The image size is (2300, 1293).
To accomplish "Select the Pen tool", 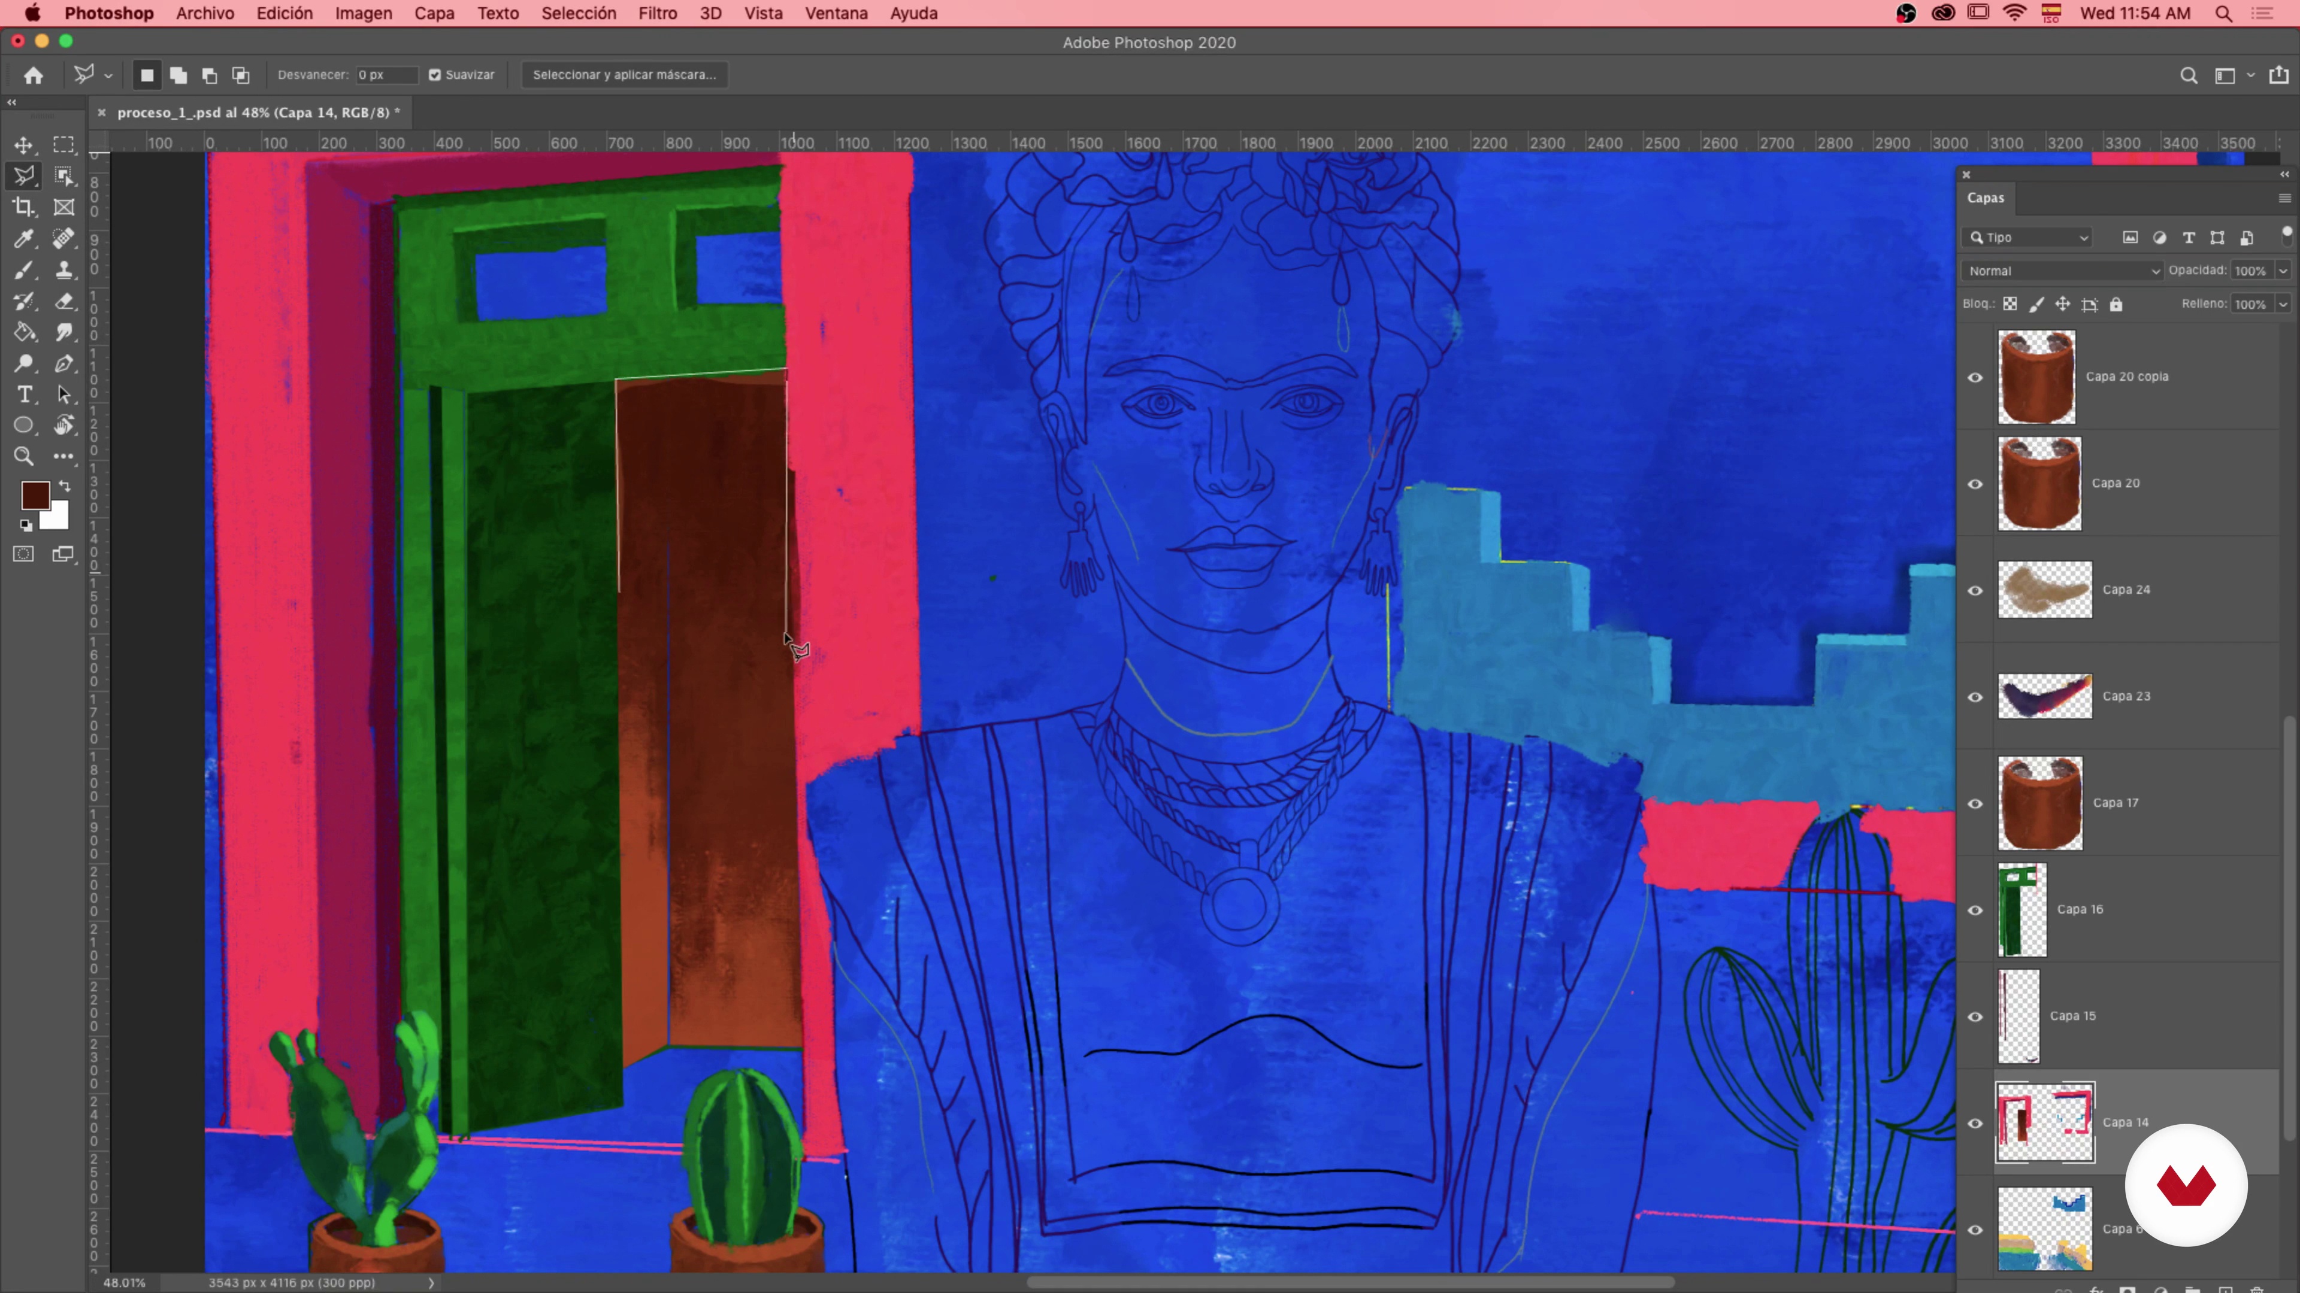I will (63, 363).
